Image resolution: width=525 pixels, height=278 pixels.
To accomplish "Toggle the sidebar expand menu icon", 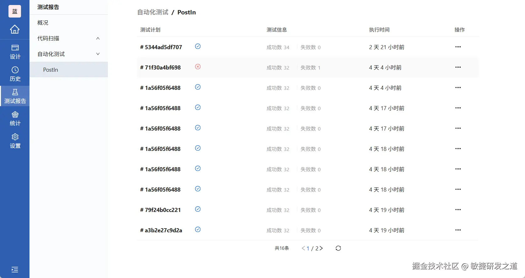I will pyautogui.click(x=15, y=270).
